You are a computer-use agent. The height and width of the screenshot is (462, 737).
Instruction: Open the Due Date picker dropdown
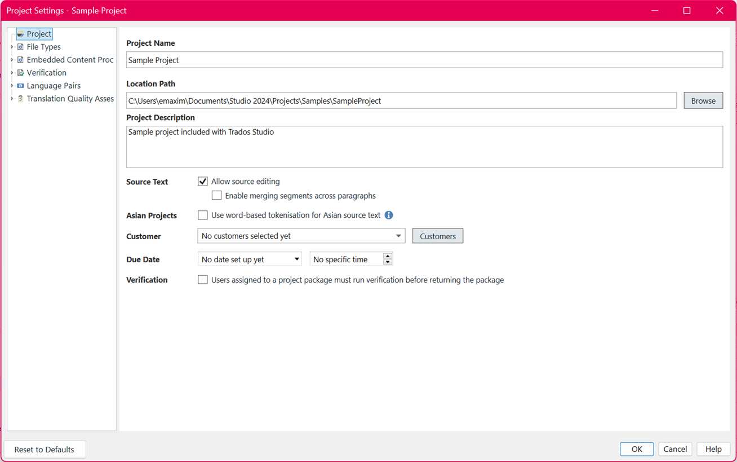(296, 259)
